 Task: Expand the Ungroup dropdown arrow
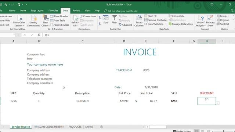tap(231, 20)
